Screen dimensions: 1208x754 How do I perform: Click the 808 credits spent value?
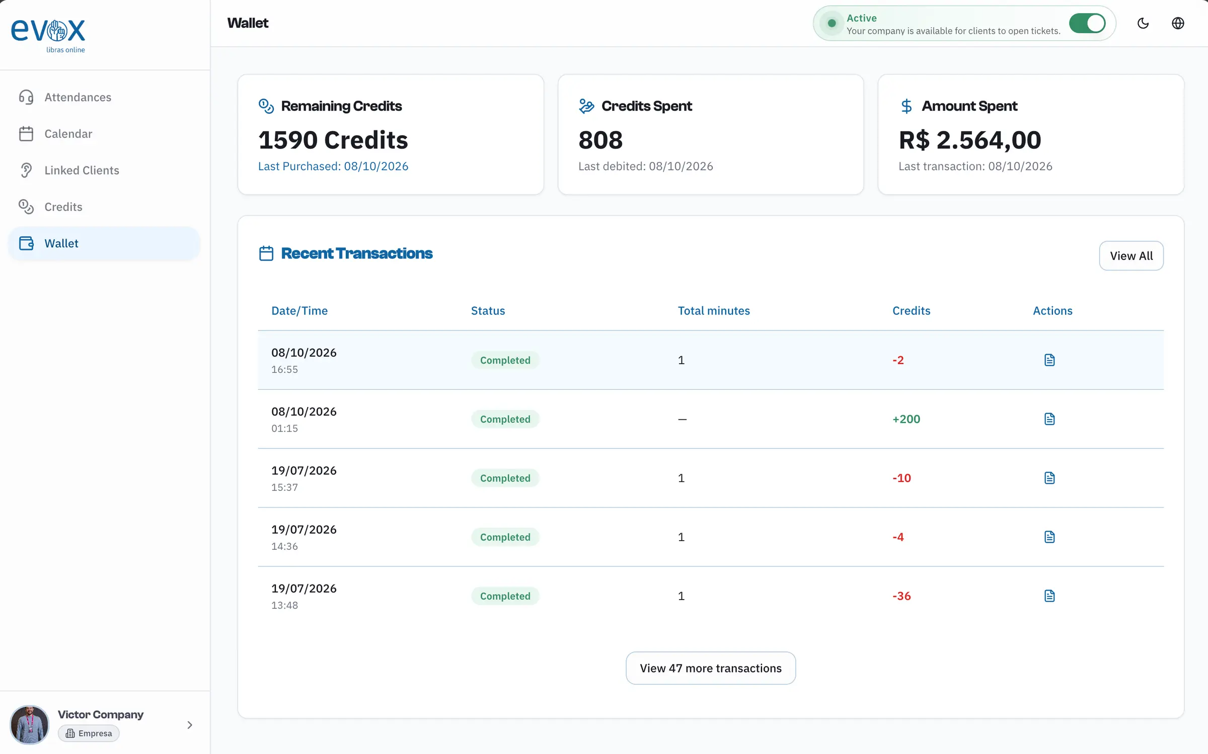point(600,140)
